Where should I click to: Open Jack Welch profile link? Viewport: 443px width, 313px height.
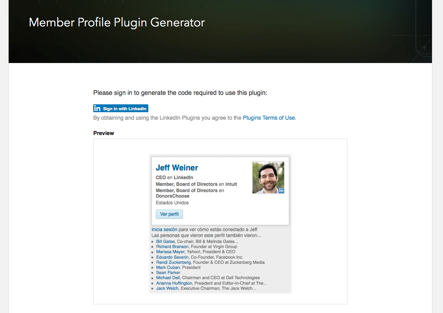(167, 289)
